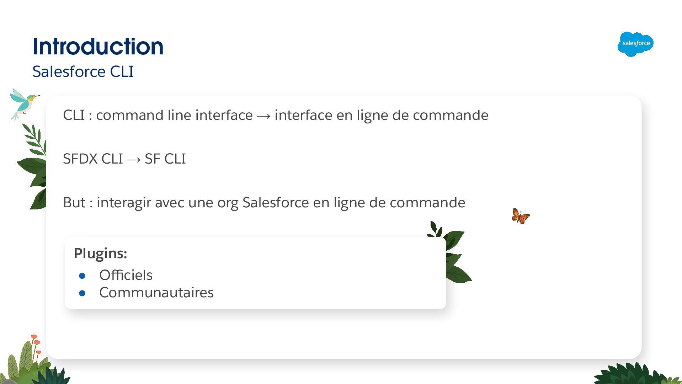Click the interface en ligne de commande text
Screen dimensions: 682x384
pos(381,115)
